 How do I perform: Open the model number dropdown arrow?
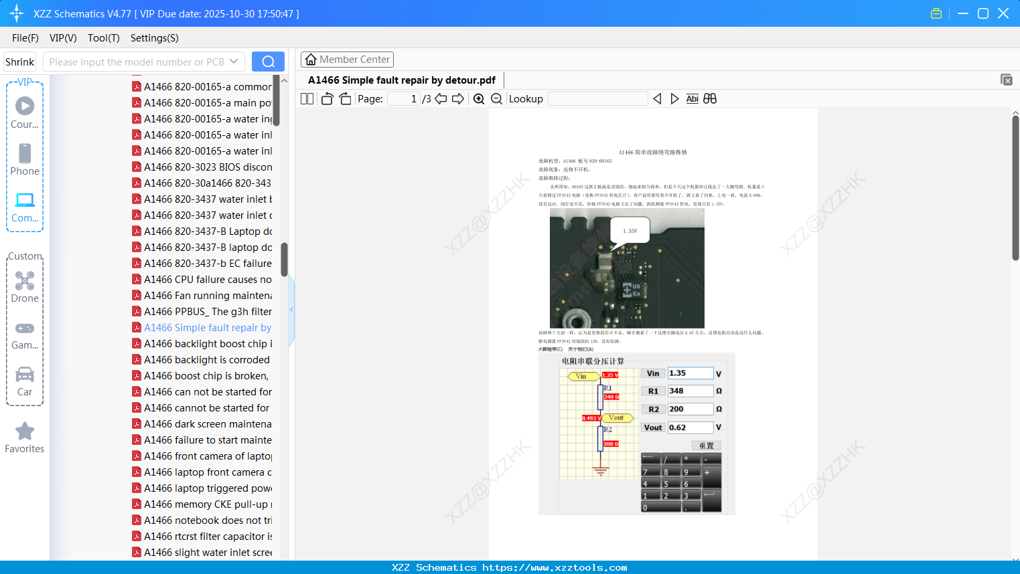[234, 62]
